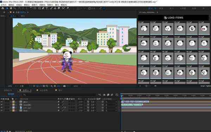Select the Roto Brush tool
211x132 pixels.
(63, 8)
